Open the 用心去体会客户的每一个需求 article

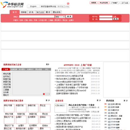pos(82,105)
